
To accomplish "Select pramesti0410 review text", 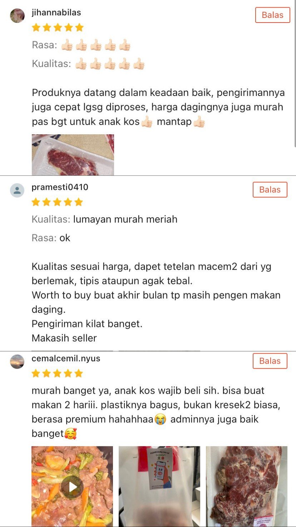I will click(156, 302).
